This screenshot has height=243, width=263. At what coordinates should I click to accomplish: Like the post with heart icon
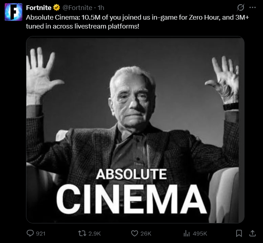(x=134, y=233)
